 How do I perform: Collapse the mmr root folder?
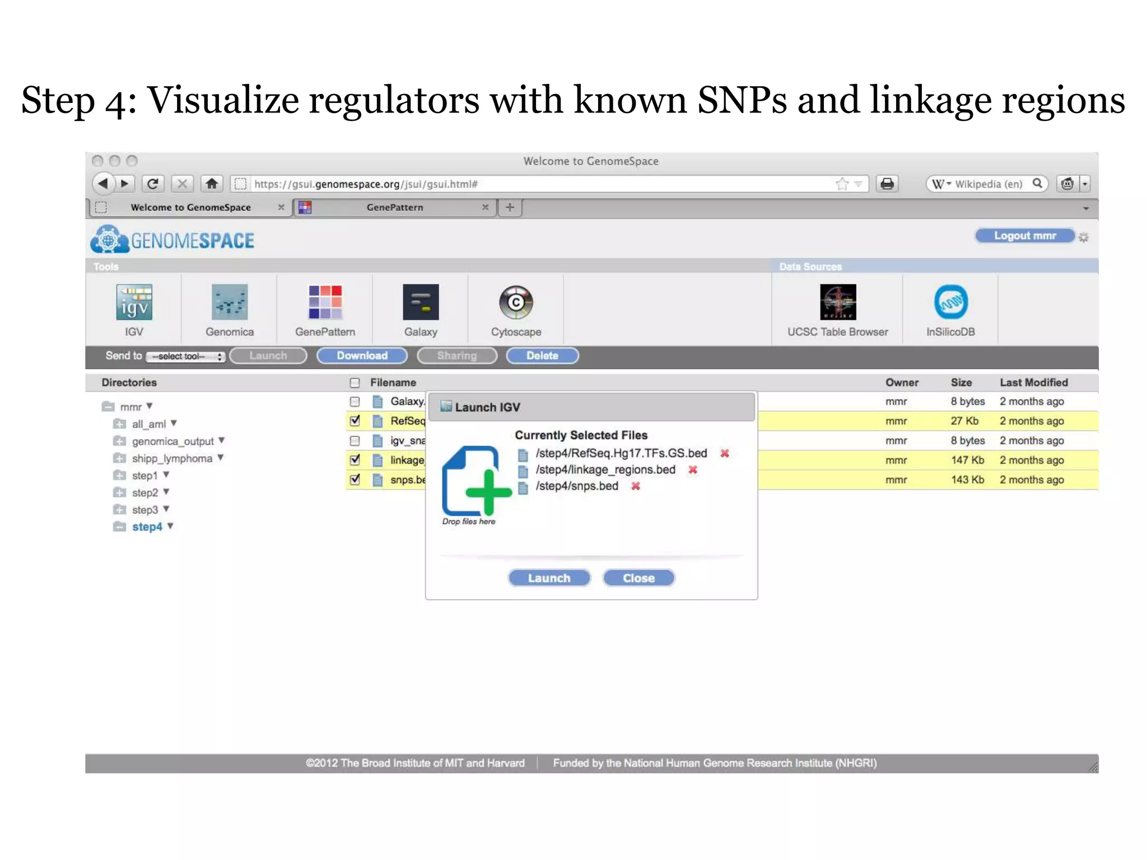pos(108,406)
